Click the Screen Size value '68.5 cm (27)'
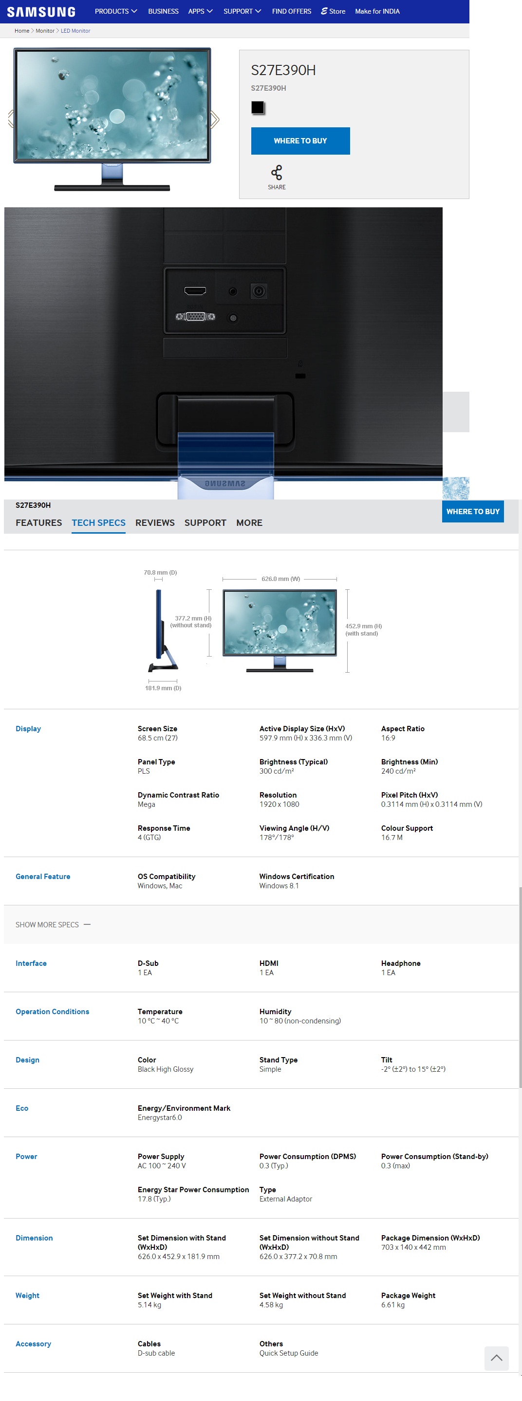Viewport: 522px width, 1401px height. click(157, 738)
